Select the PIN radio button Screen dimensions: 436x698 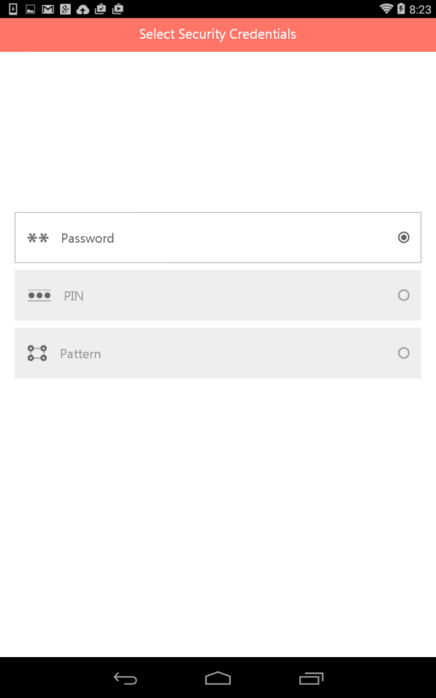tap(403, 295)
